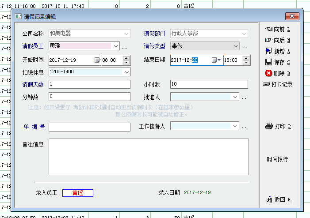This screenshot has width=310, height=218.
Task: Expand the 工作接替人 substitute dropdown
Action: point(235,126)
